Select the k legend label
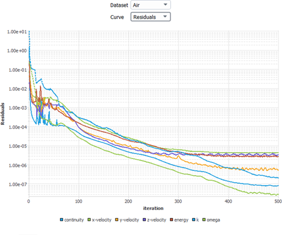Image resolution: width=282 pixels, height=235 pixels. (x=197, y=219)
